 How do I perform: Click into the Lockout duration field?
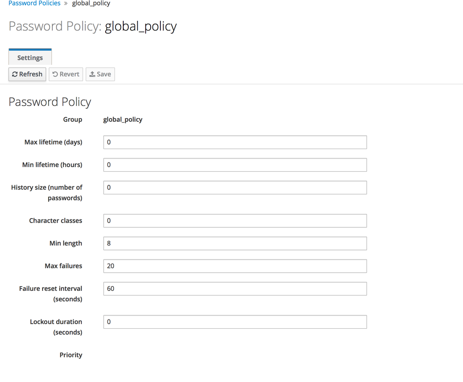[x=235, y=322]
